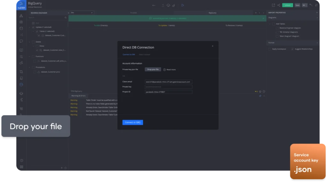This screenshot has height=182, width=327.
Task: Collapse the Format section chevron
Action: point(317,42)
